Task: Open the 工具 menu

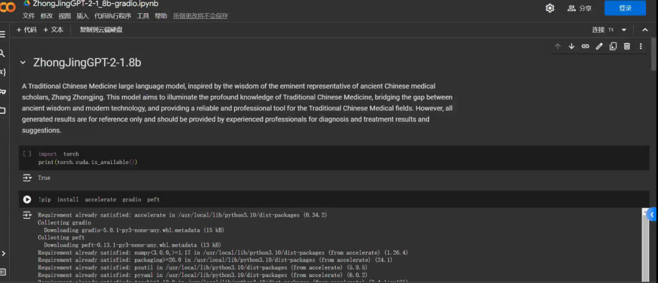Action: point(143,16)
